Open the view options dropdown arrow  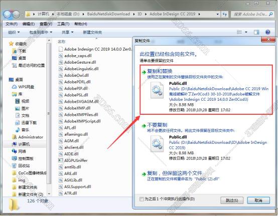[x=246, y=32]
